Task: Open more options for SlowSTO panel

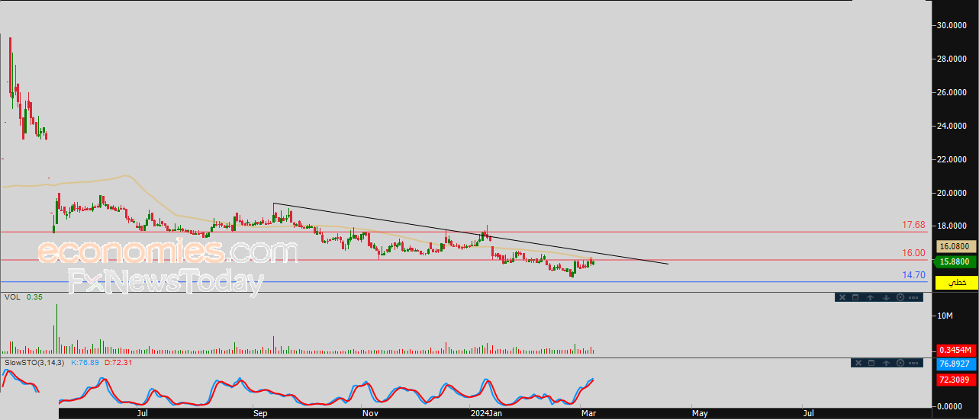Action: click(x=913, y=363)
